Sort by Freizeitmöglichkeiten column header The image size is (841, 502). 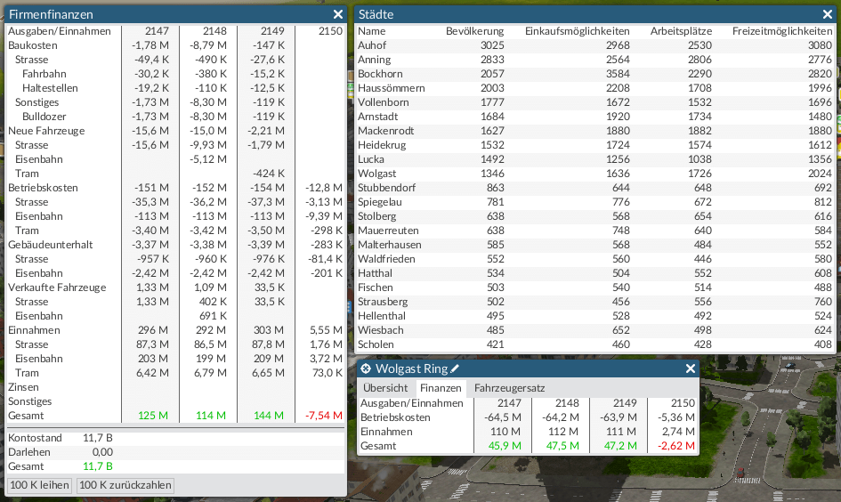782,31
